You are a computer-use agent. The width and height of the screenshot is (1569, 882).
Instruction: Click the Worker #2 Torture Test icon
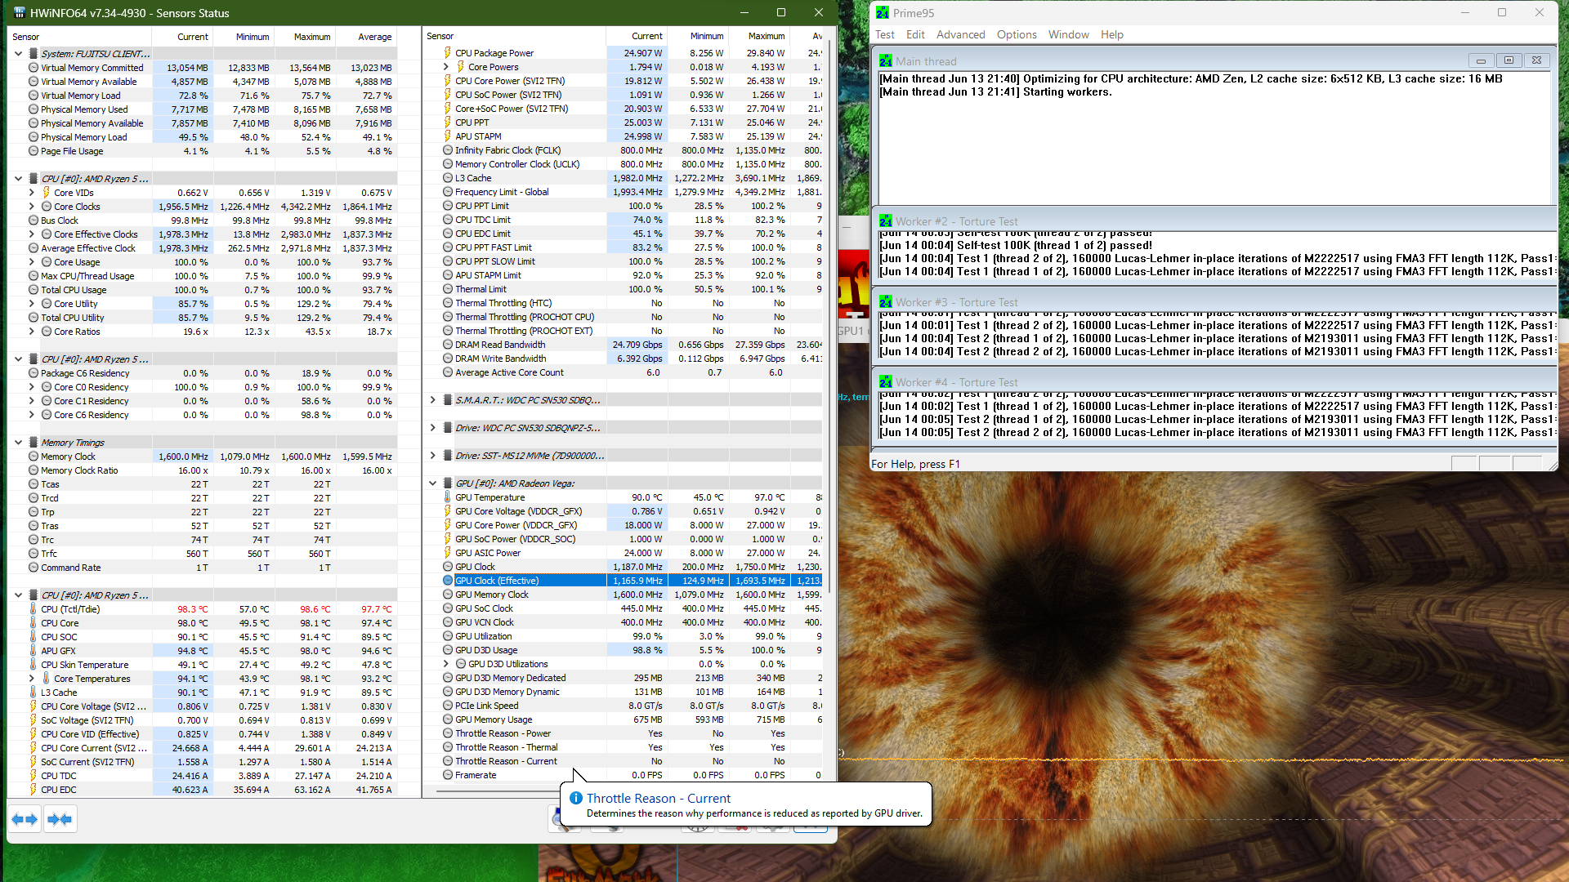pyautogui.click(x=886, y=221)
